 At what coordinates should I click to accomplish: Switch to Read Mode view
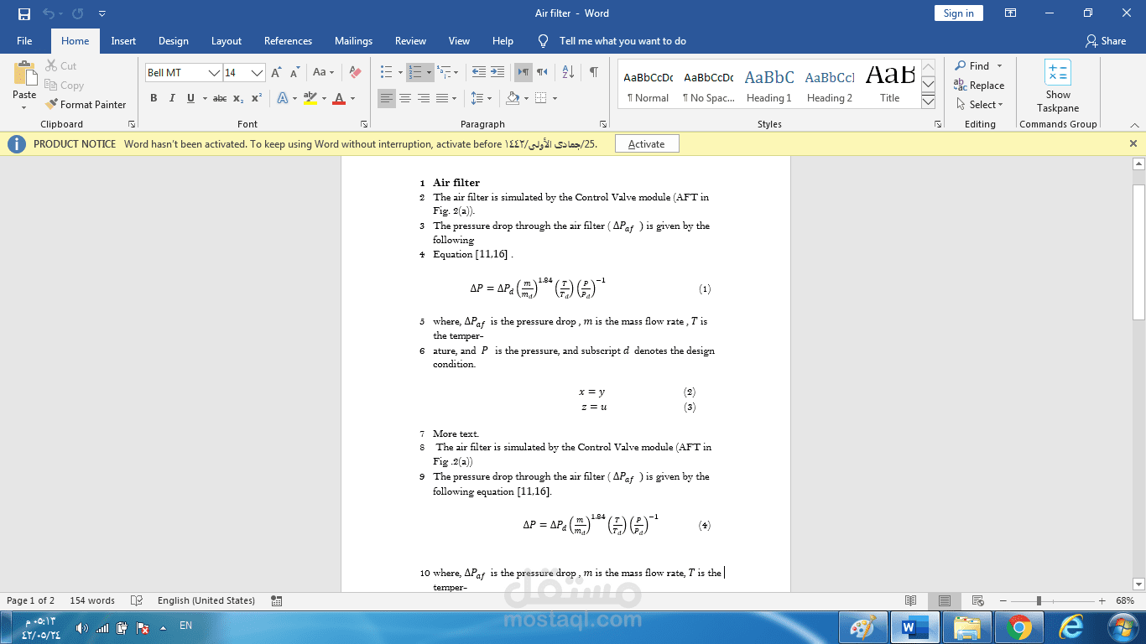[x=911, y=601]
